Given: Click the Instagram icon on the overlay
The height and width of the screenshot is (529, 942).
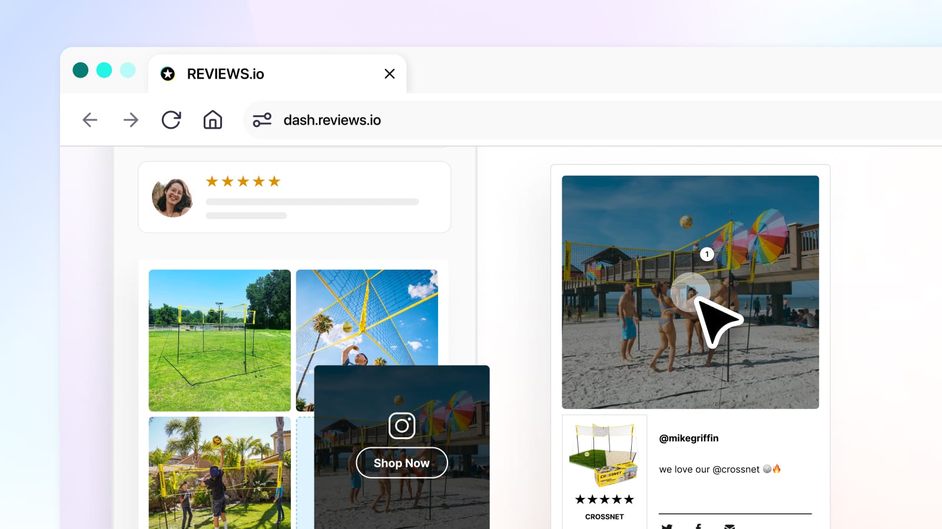Looking at the screenshot, I should (x=402, y=425).
